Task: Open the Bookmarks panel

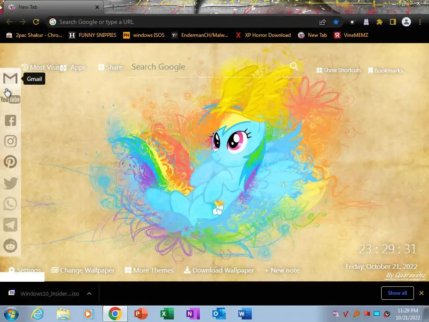Action: (x=385, y=70)
